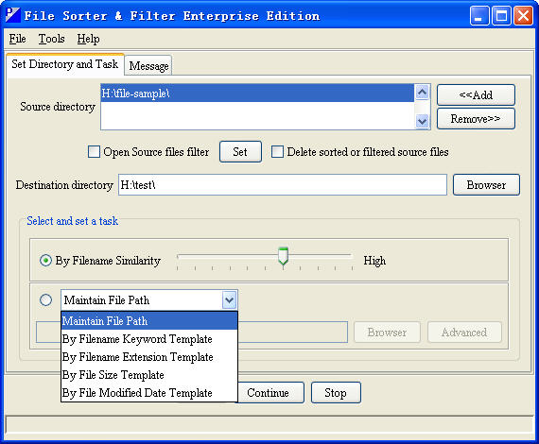Choose By Filename Extension Template option
Screen dimensions: 539x444
(149, 357)
